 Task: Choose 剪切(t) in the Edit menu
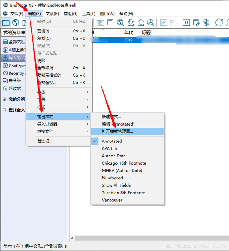(x=59, y=31)
